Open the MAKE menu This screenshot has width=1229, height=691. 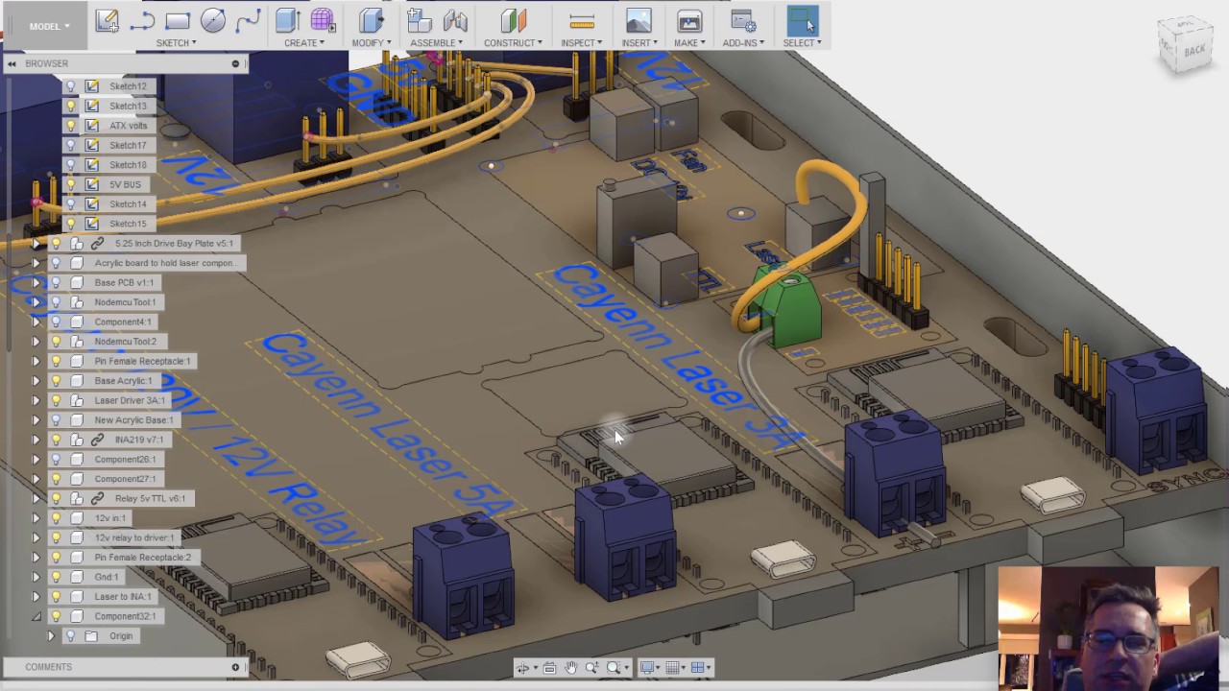[x=689, y=43]
